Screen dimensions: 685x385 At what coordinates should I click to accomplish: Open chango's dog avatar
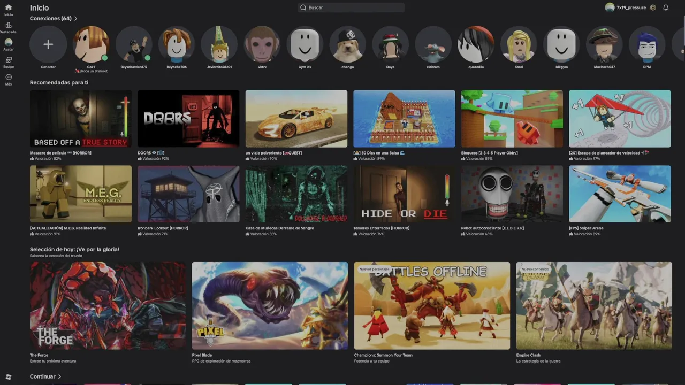(x=348, y=44)
